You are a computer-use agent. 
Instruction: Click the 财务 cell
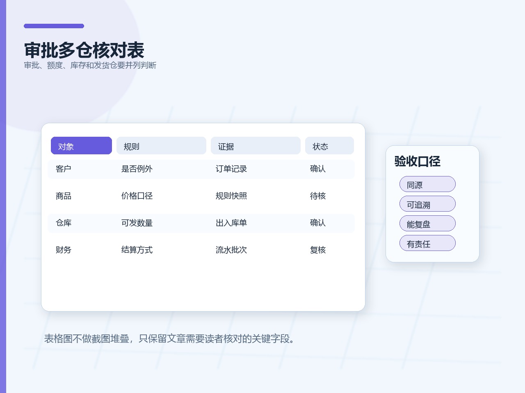64,250
